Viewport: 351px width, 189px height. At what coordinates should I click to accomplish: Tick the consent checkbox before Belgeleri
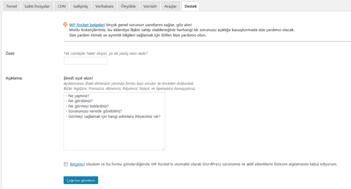(x=66, y=164)
